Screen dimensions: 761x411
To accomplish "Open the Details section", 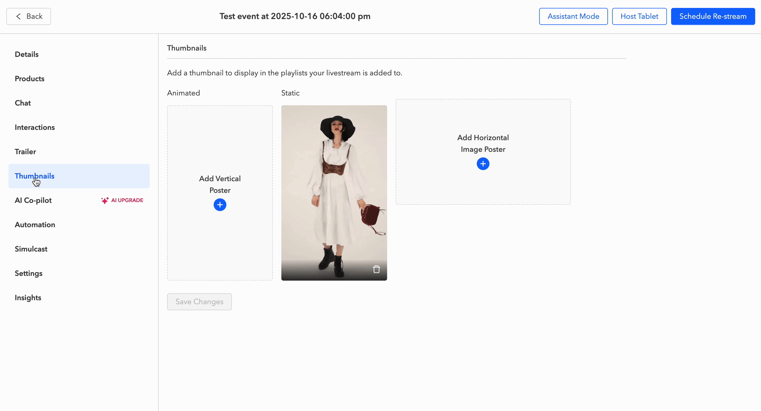I will point(27,54).
